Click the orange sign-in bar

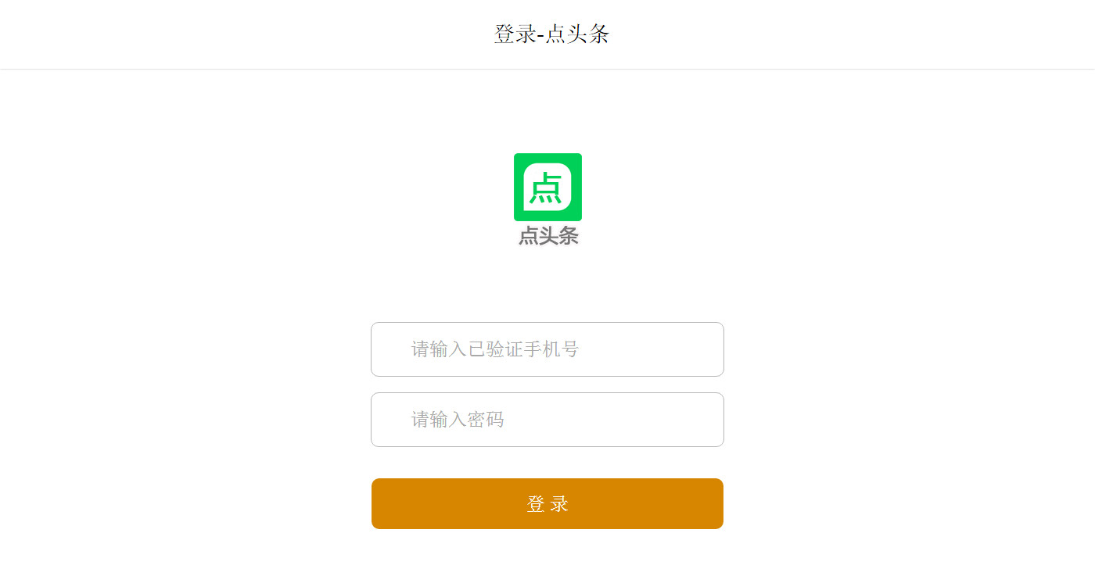pyautogui.click(x=547, y=503)
